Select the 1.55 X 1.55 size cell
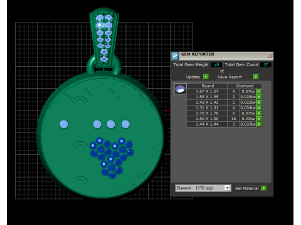The width and height of the screenshot is (301, 225). [207, 97]
